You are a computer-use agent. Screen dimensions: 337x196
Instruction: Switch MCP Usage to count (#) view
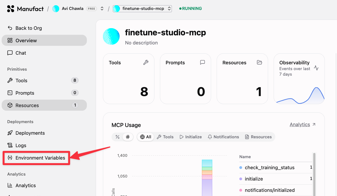tap(128, 137)
